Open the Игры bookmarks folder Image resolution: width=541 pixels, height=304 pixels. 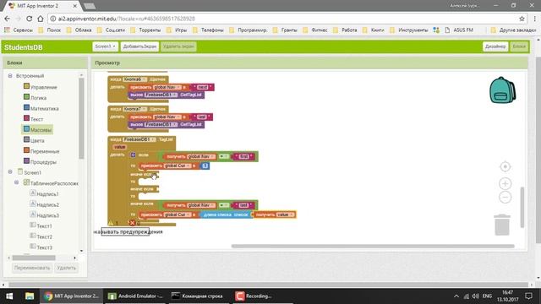click(x=177, y=30)
